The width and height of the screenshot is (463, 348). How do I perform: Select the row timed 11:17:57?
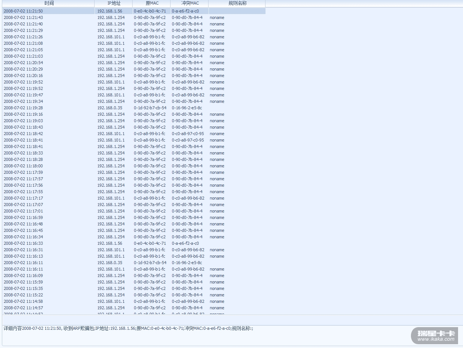point(134,179)
